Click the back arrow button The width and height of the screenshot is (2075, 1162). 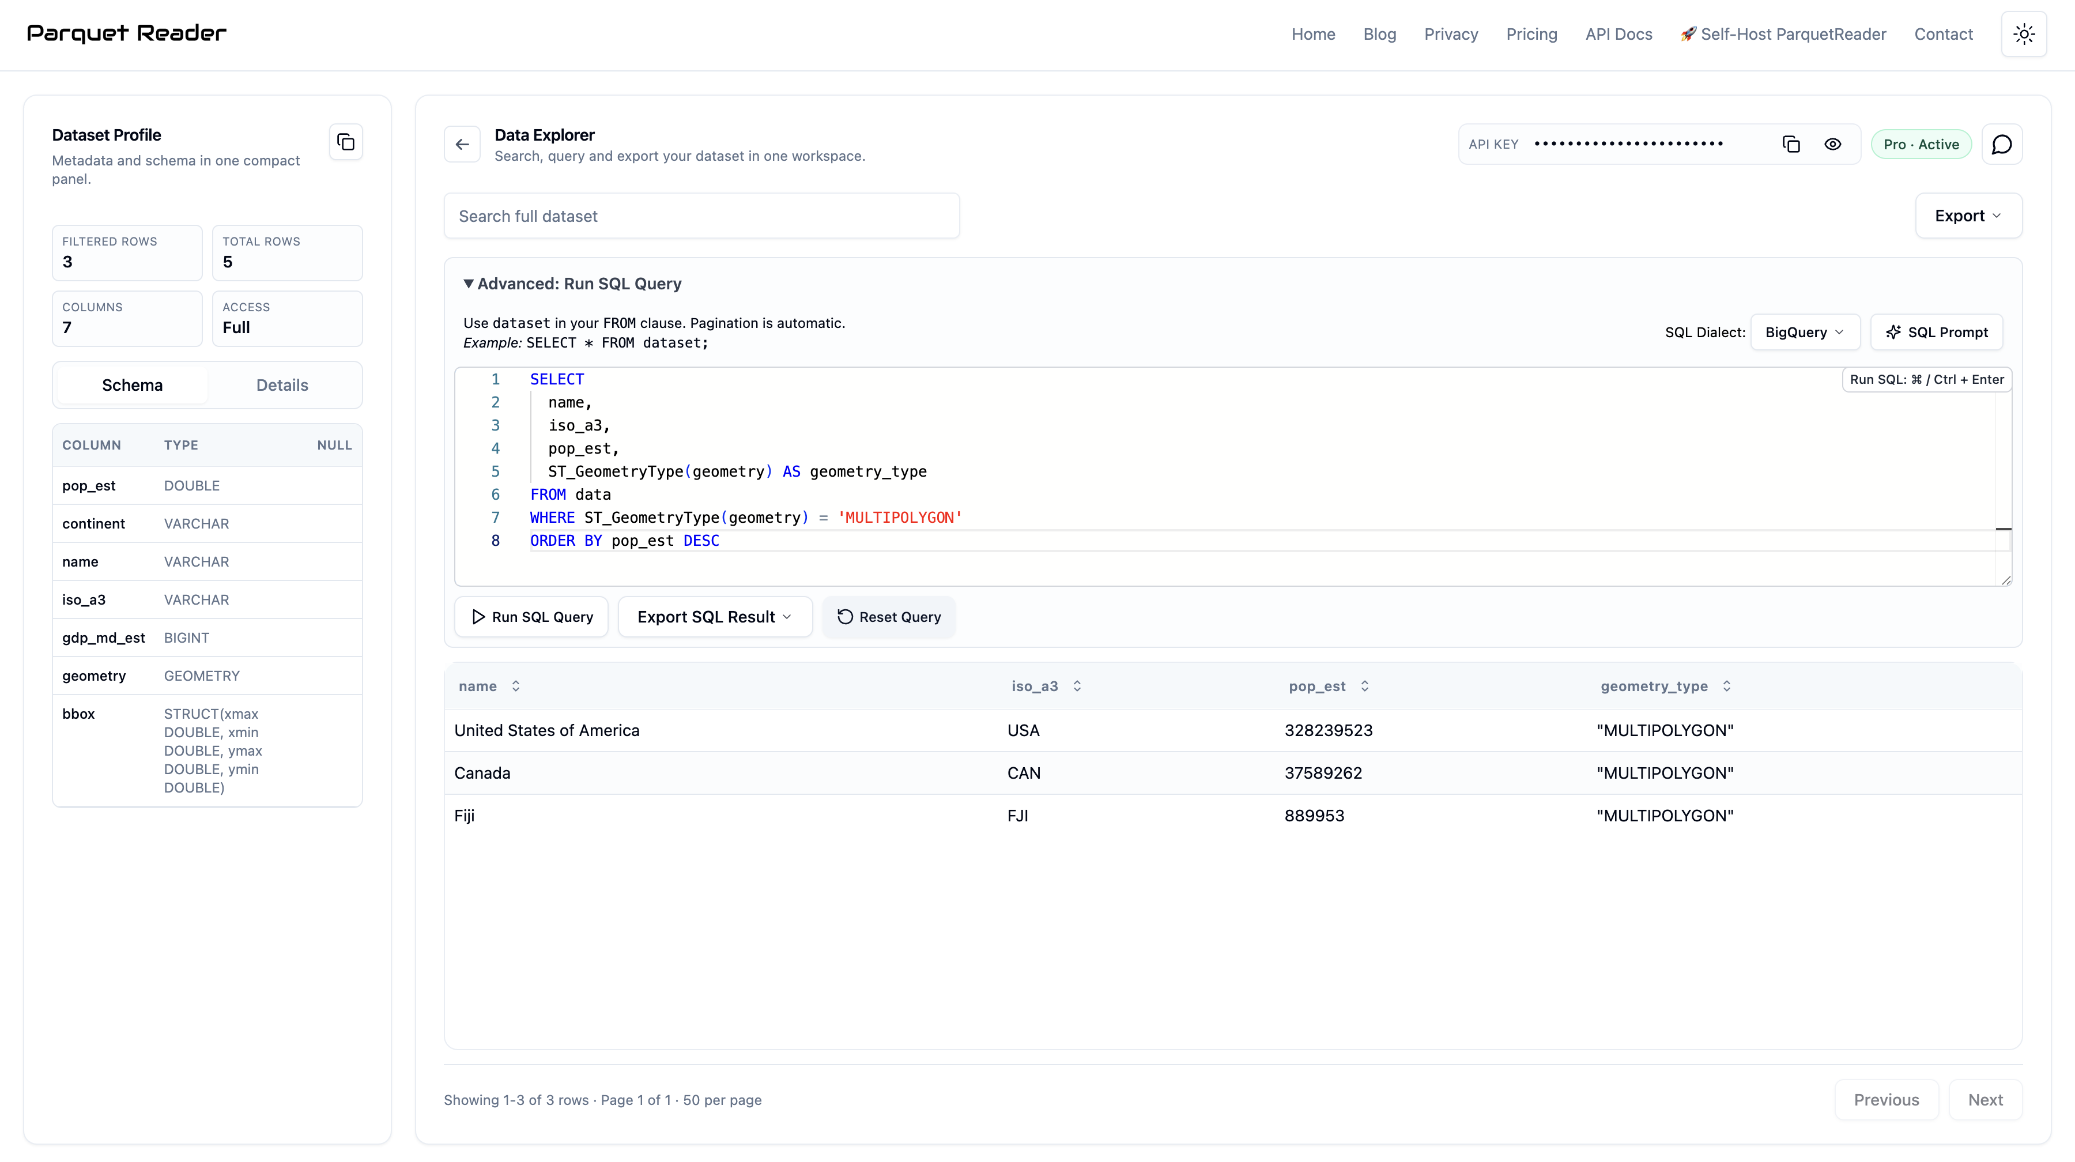(x=462, y=144)
